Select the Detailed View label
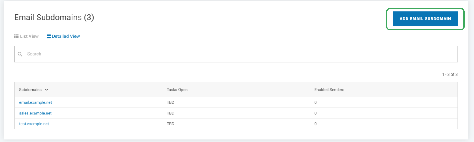 point(66,36)
